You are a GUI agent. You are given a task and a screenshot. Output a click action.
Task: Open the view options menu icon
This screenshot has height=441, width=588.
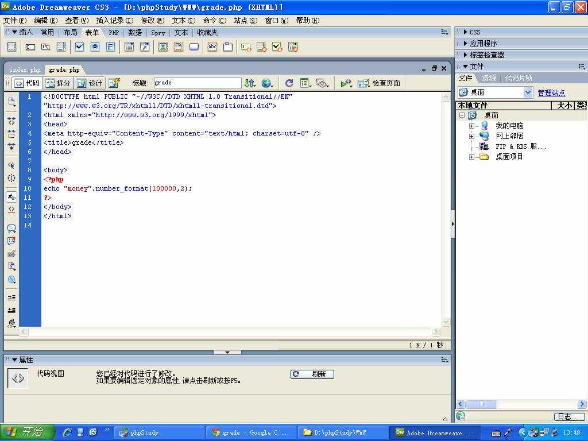coord(305,83)
